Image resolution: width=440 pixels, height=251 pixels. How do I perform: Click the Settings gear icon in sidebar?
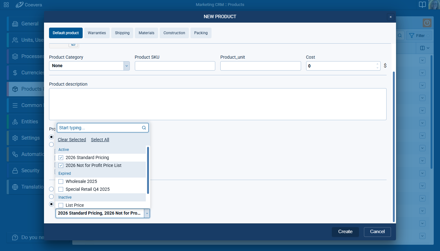click(x=15, y=138)
